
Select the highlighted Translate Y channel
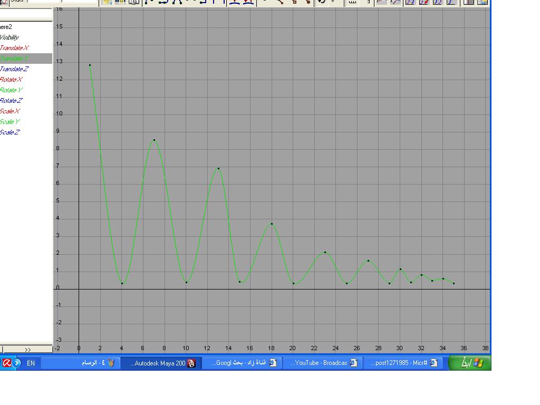[26, 59]
